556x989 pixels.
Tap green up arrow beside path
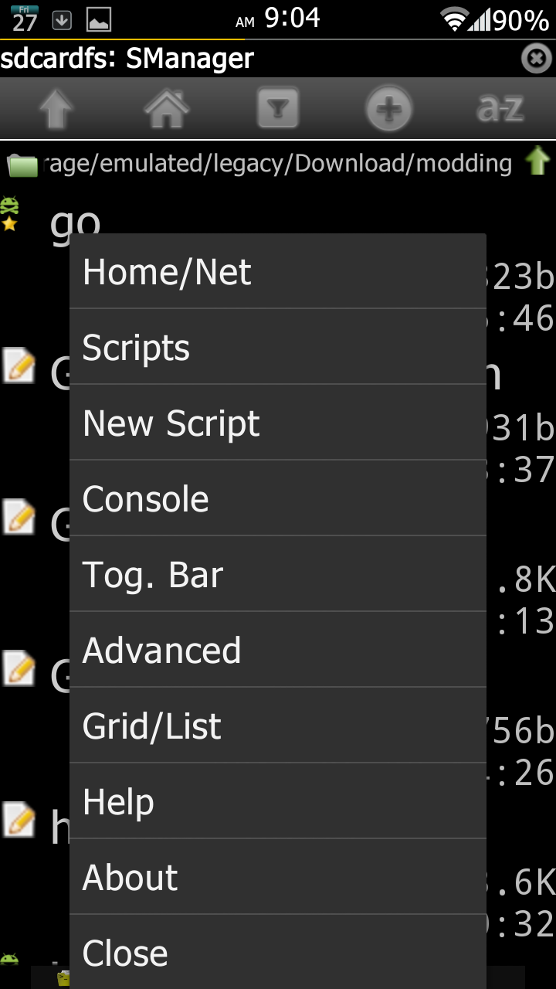tap(537, 162)
